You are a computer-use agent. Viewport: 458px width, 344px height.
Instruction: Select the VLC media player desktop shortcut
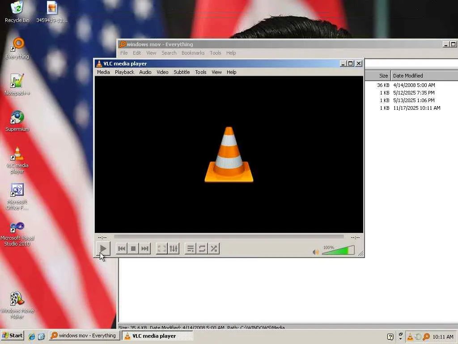[17, 160]
